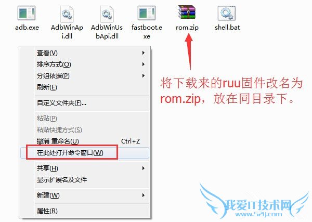
Task: Expand the 分组依据(P) submenu arrow
Action: click(x=144, y=76)
